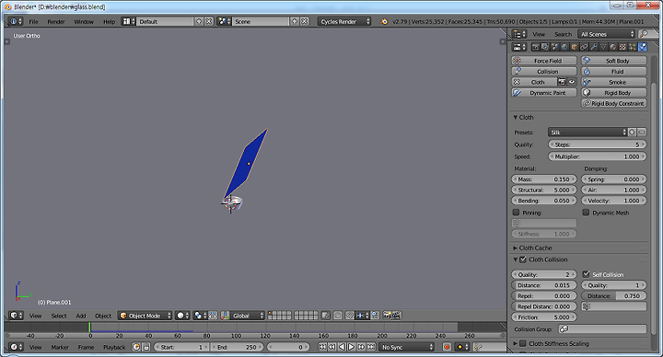Open the Global orientation dropdown
The image size is (663, 357).
pyautogui.click(x=248, y=316)
